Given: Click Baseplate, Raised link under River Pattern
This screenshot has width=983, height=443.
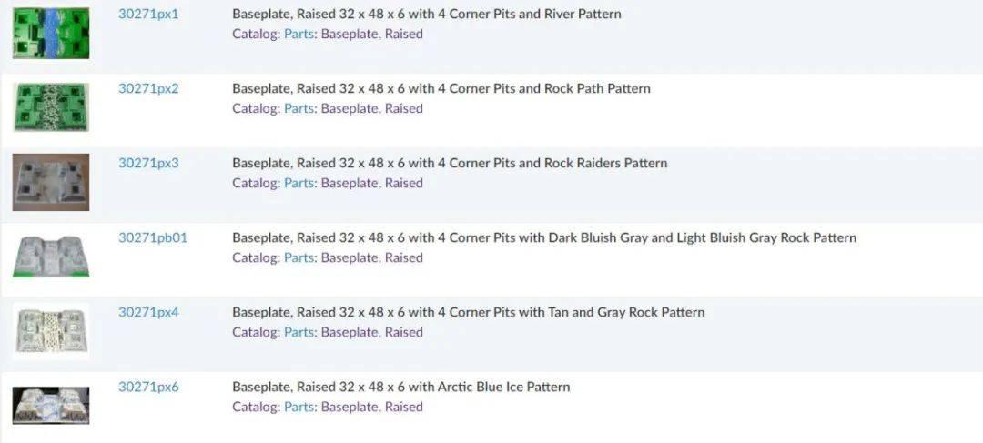Looking at the screenshot, I should click(x=372, y=34).
